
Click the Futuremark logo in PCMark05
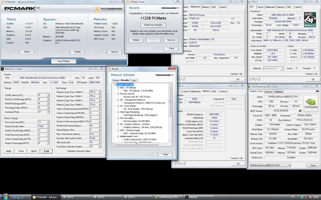tap(108, 9)
